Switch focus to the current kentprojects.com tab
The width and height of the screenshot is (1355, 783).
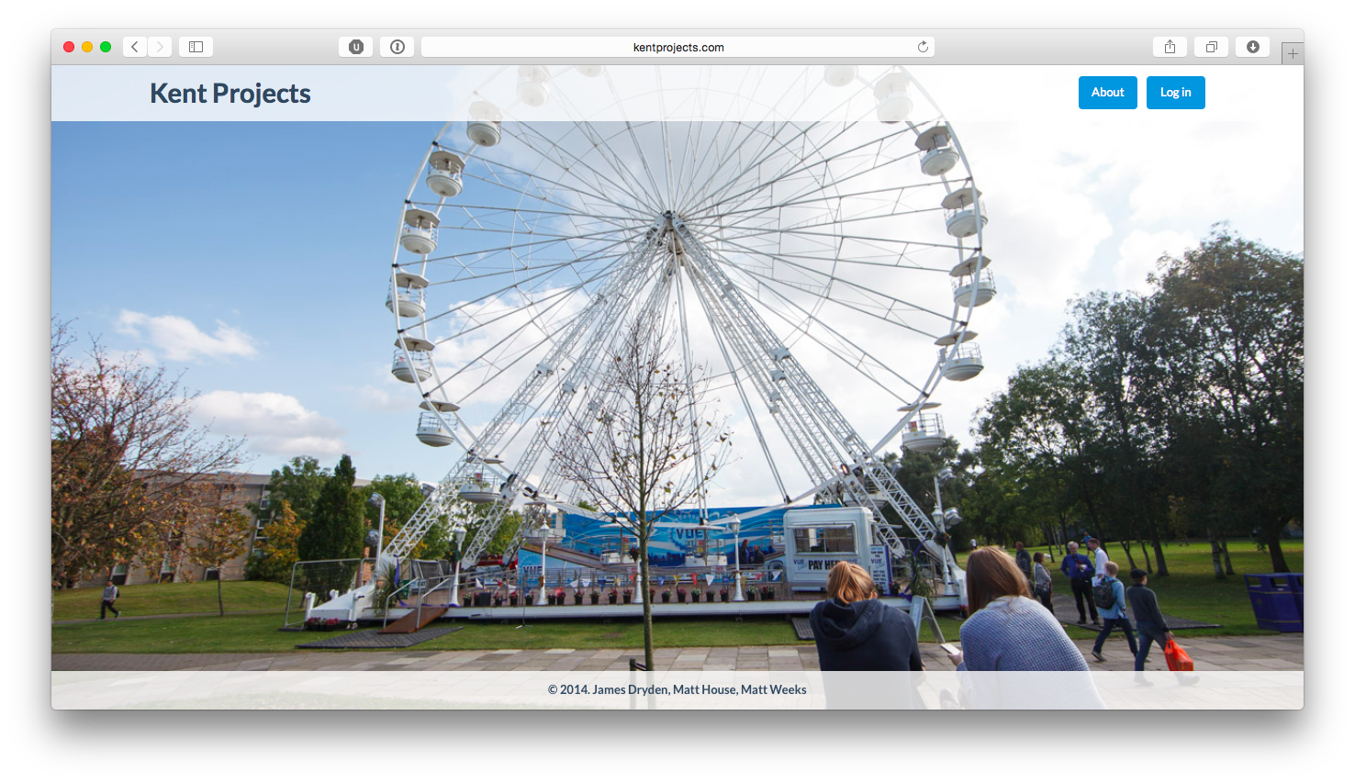pyautogui.click(x=677, y=47)
